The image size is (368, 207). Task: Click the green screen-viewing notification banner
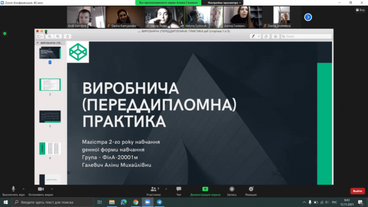point(168,3)
